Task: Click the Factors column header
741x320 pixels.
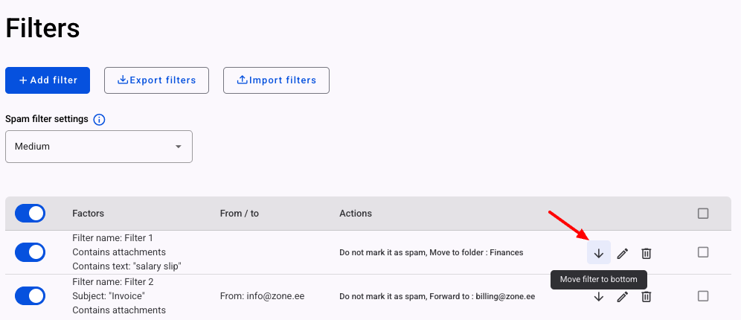Action: click(89, 214)
